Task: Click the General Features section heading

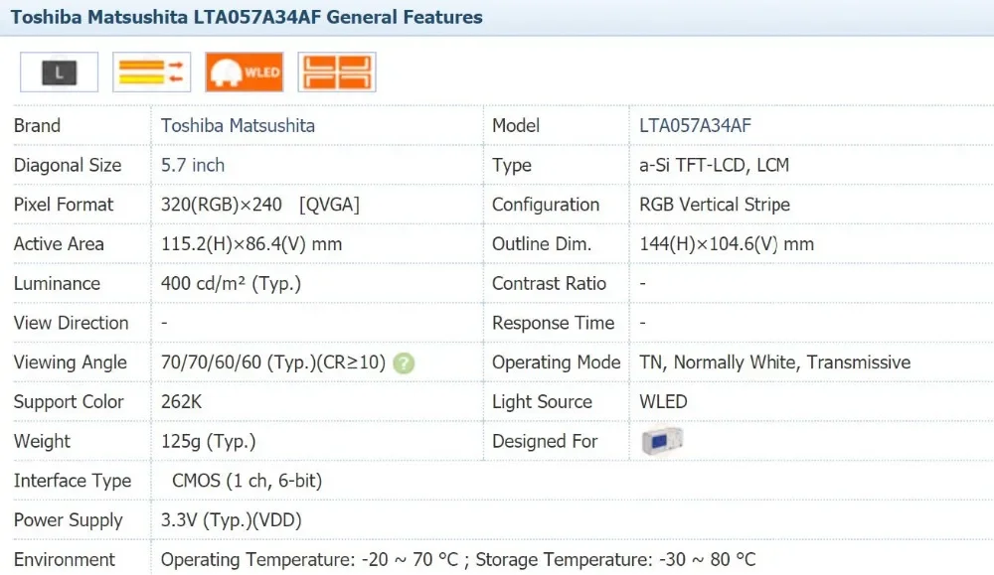Action: pyautogui.click(x=247, y=17)
